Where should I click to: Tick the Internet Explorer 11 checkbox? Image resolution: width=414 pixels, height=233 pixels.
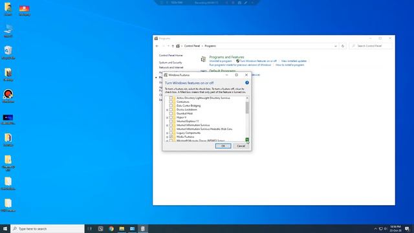[x=171, y=121]
